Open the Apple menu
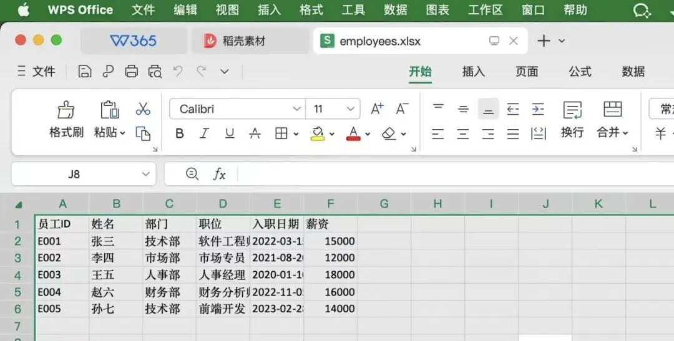The height and width of the screenshot is (341, 674). 24,10
